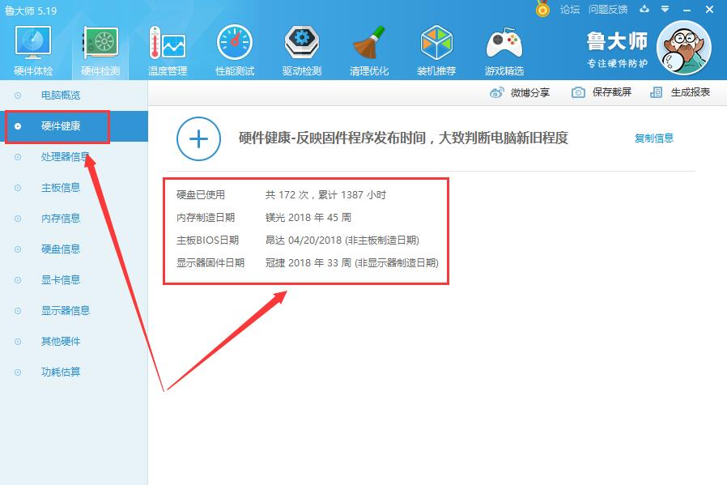The width and height of the screenshot is (727, 485).
Task: Open 论坛 forum link
Action: [570, 9]
